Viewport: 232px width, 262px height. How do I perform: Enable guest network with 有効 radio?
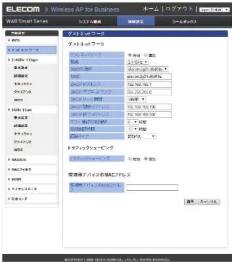point(130,55)
